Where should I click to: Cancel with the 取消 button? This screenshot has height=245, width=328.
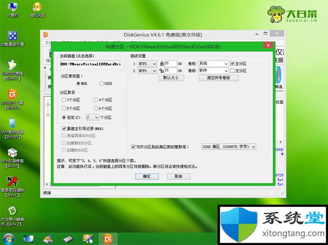(178, 176)
